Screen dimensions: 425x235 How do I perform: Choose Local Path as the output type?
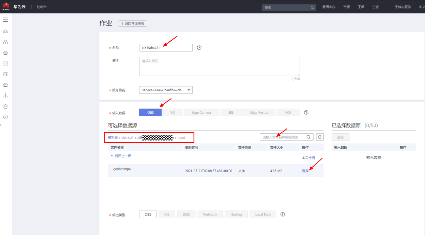pyautogui.click(x=263, y=214)
